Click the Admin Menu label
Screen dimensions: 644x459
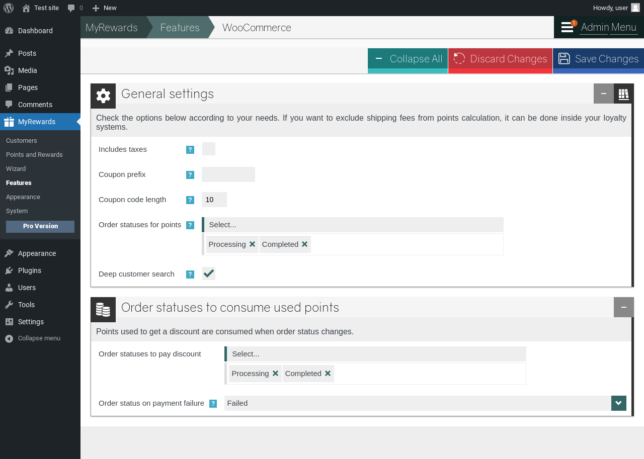click(609, 27)
